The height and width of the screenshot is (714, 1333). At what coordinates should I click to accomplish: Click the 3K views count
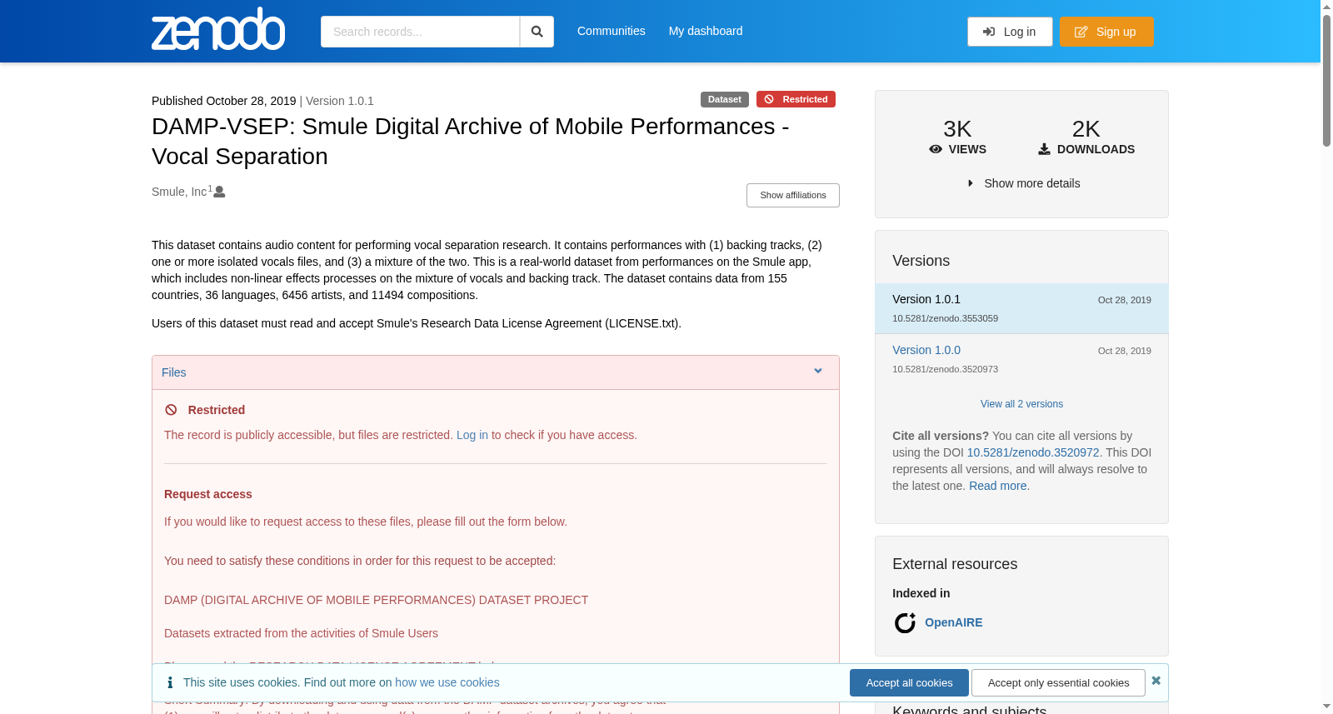957,129
